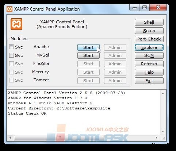Open Explore to browse XAMPP folder
The height and width of the screenshot is (151, 176).
tap(149, 47)
